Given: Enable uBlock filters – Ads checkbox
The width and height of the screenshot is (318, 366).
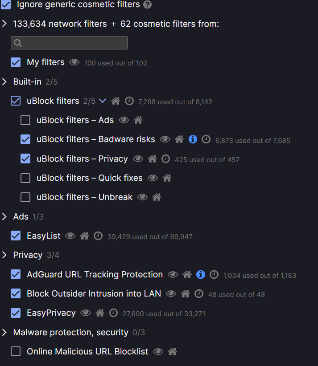Looking at the screenshot, I should click(x=25, y=120).
